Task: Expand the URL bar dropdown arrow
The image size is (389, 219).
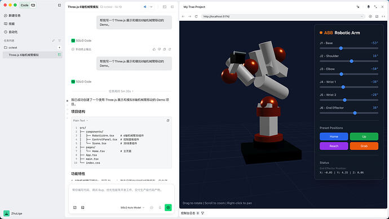Action: pyautogui.click(x=362, y=16)
